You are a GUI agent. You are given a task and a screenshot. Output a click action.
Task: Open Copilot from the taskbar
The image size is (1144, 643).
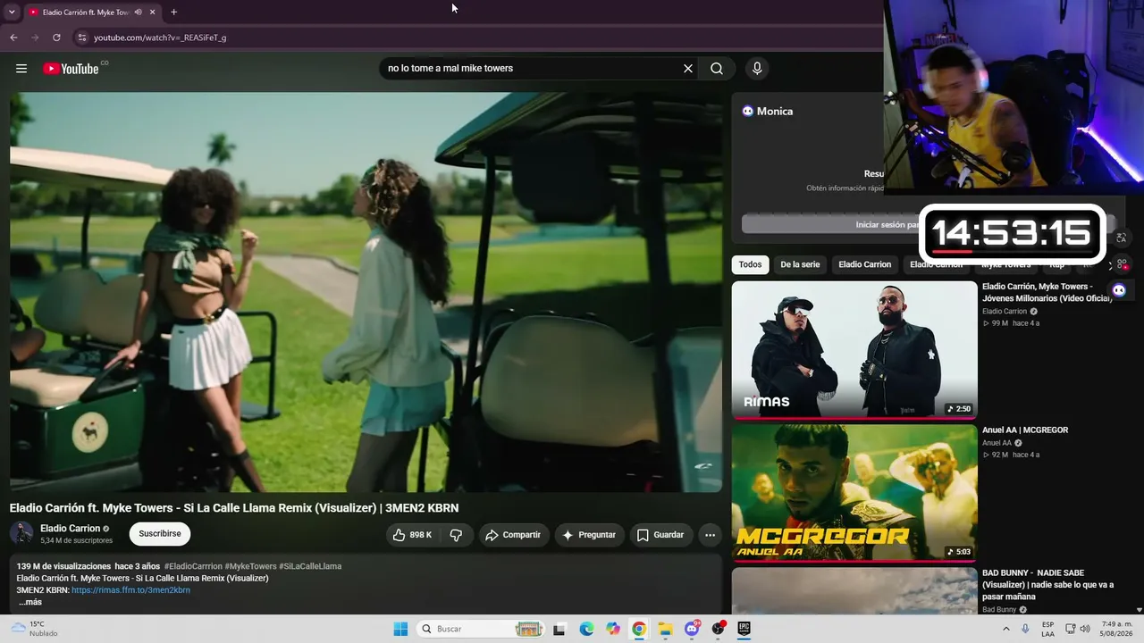pyautogui.click(x=613, y=629)
